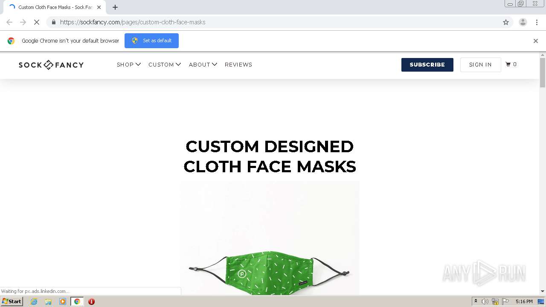This screenshot has height=307, width=546.
Task: Open the volume tray icon
Action: click(485, 301)
